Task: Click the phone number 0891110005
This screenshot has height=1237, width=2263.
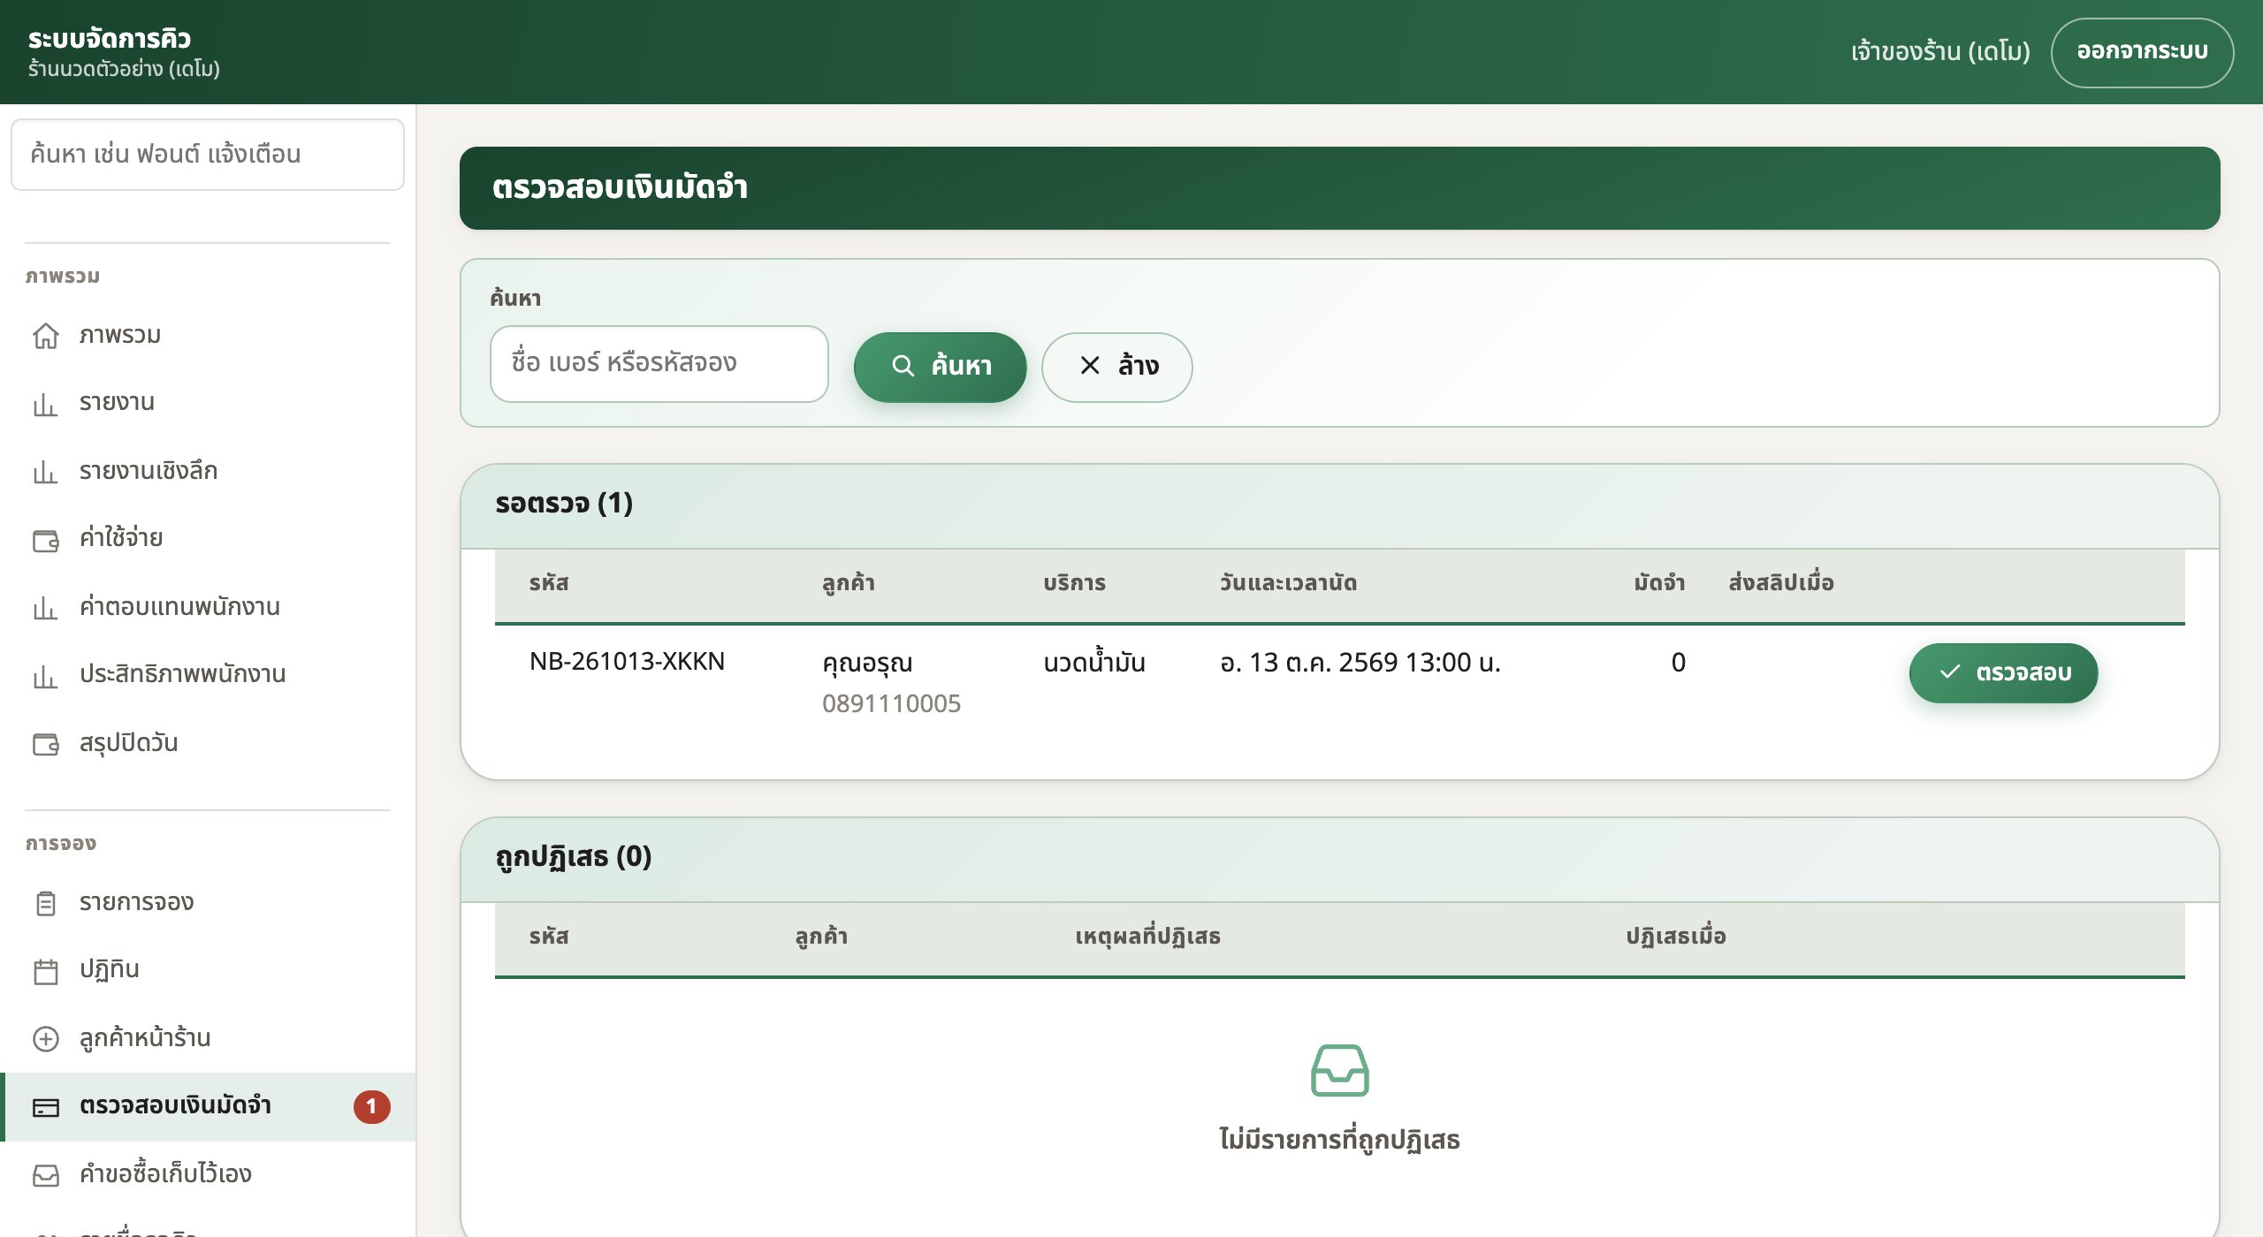Action: 891,703
